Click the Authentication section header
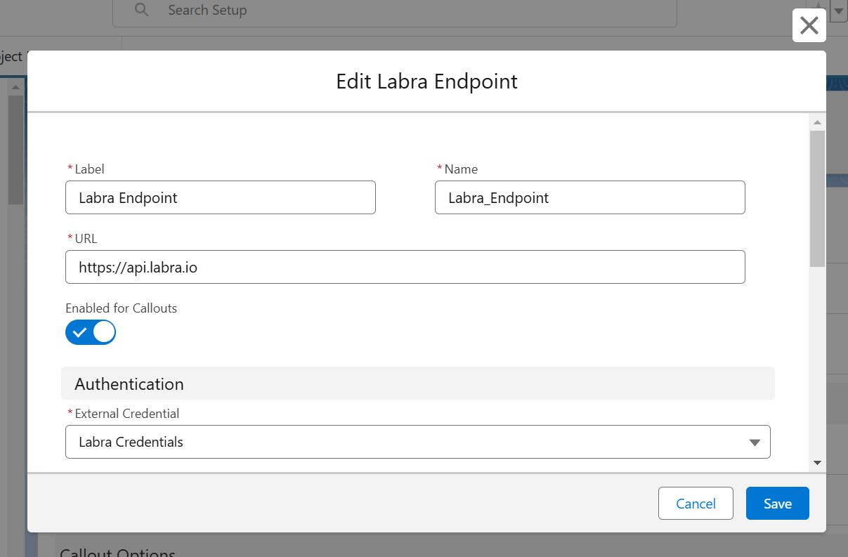The image size is (848, 557). [x=418, y=384]
